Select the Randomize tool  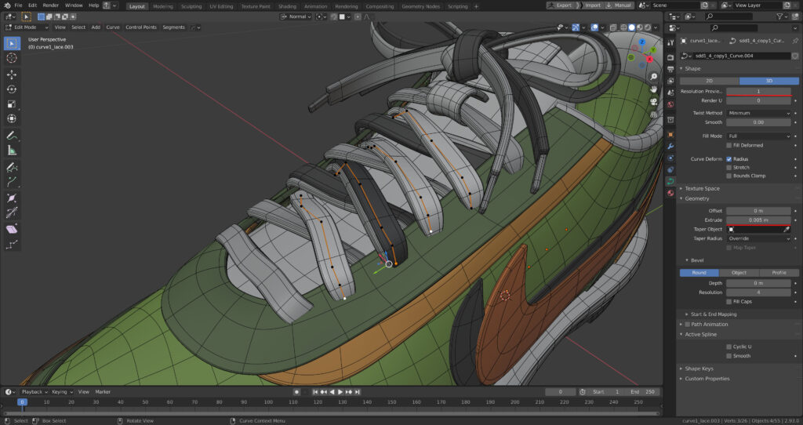12,244
